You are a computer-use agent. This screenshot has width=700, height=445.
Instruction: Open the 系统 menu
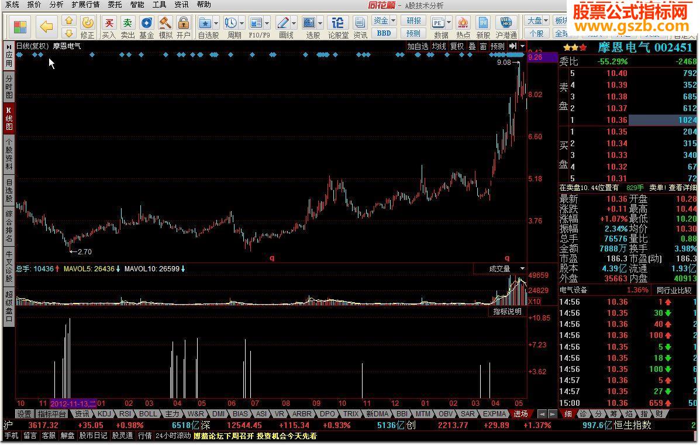(x=12, y=5)
